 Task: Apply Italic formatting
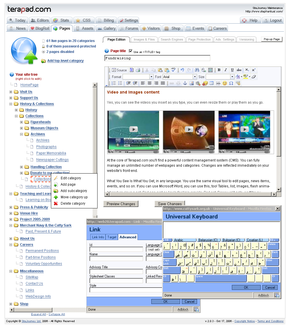coord(226,70)
